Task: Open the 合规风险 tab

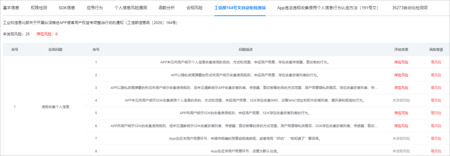Action: coord(194,8)
